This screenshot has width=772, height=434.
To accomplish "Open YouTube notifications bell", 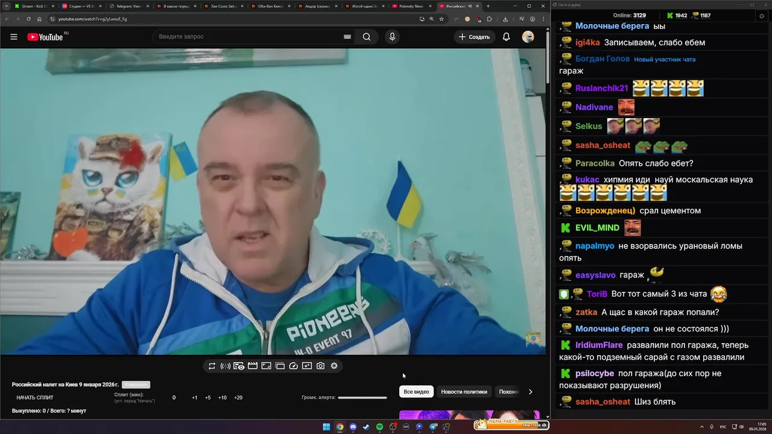I will coord(506,37).
